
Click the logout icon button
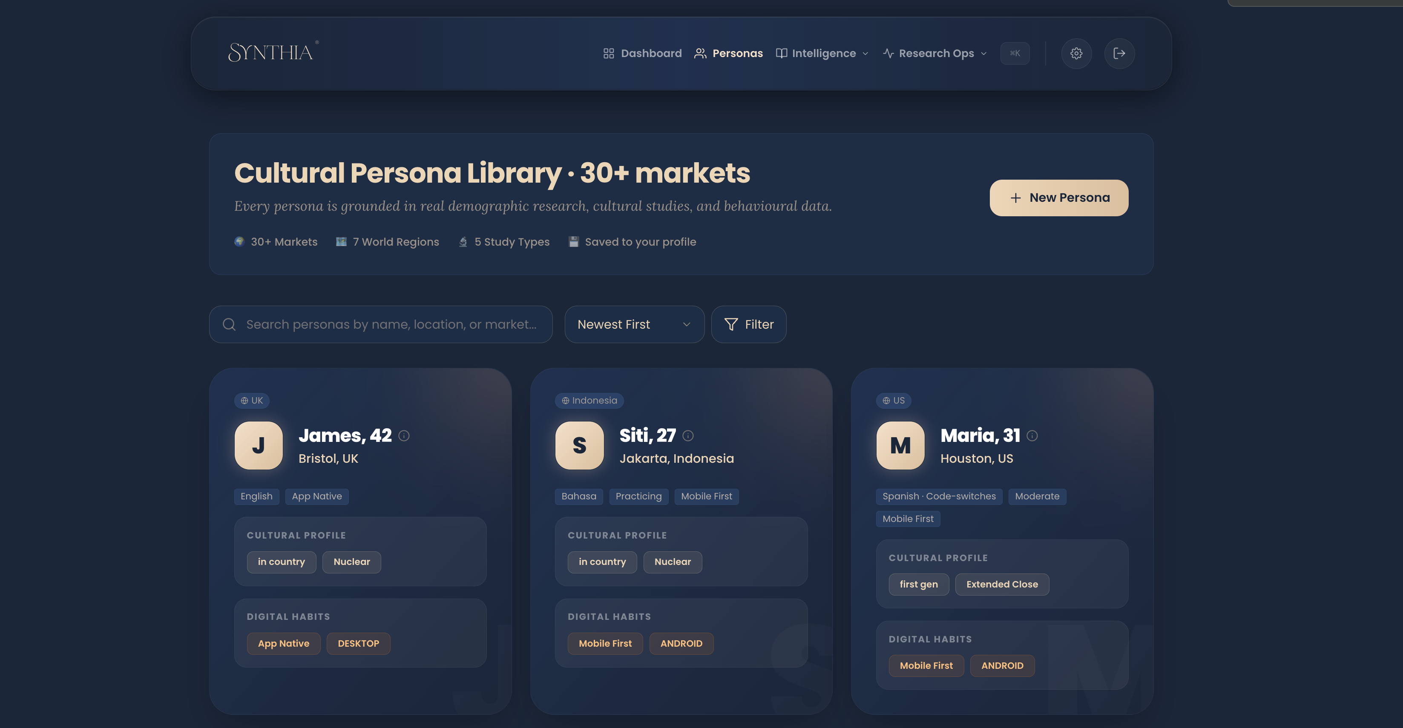coord(1119,53)
